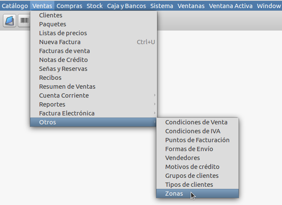Image resolution: width=282 pixels, height=205 pixels.
Task: Open Notas de Crédito
Action: coord(93,60)
